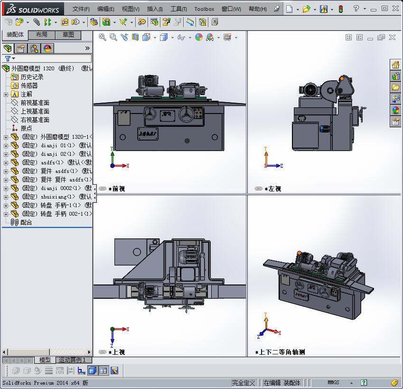Open the 插入(I) menu
This screenshot has height=389, width=403.
tap(155, 9)
